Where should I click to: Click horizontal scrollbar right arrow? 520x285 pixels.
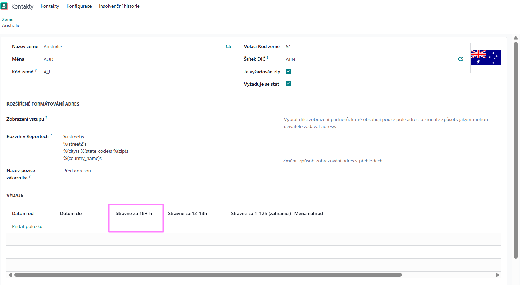(x=497, y=275)
